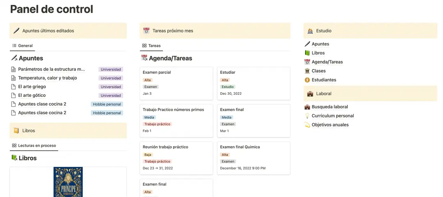Screen dimensions: 443x197
Task: Click the briefcase icon beside Busqueda laboral
Action: [x=307, y=107]
